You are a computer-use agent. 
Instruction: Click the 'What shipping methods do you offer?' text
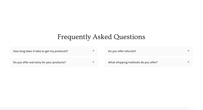(133, 62)
